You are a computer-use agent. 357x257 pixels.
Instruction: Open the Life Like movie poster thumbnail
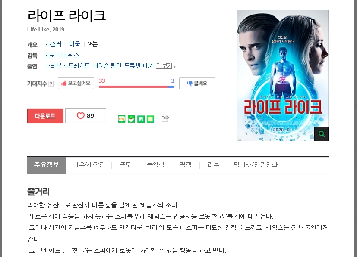click(x=283, y=75)
